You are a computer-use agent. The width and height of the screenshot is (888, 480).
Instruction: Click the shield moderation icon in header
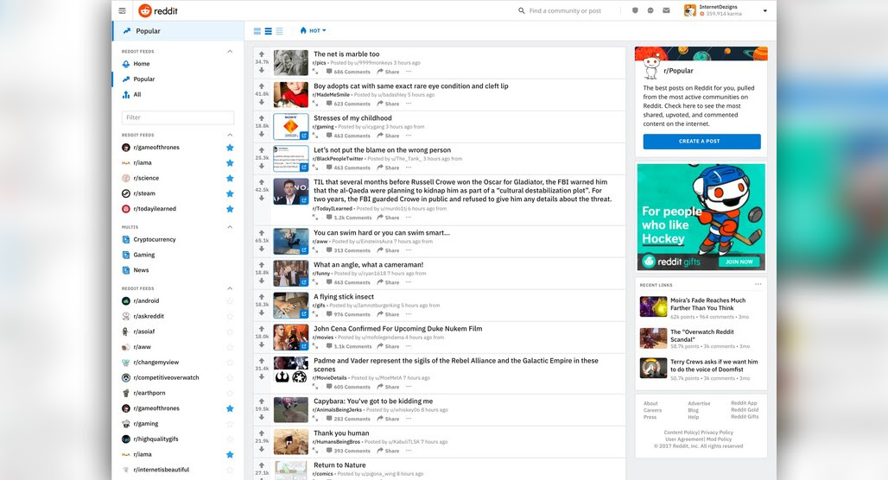click(x=635, y=10)
